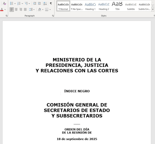155x144 pixels.
Task: Center align the paragraph
Action: tap(16, 10)
